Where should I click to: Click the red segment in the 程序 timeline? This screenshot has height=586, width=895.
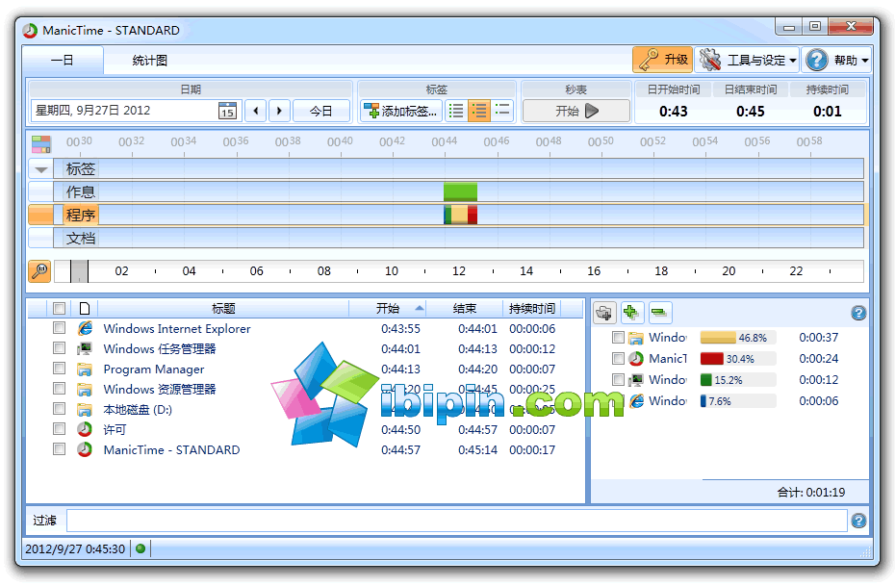coord(473,215)
